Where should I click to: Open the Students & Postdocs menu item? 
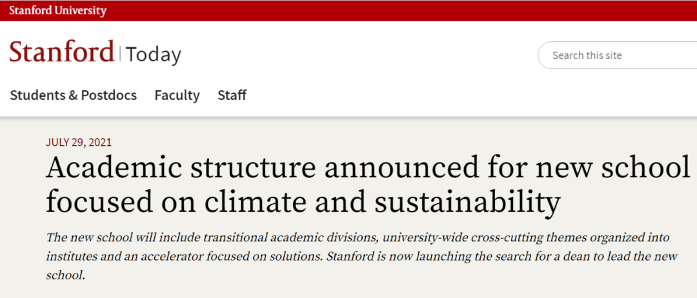pyautogui.click(x=74, y=95)
